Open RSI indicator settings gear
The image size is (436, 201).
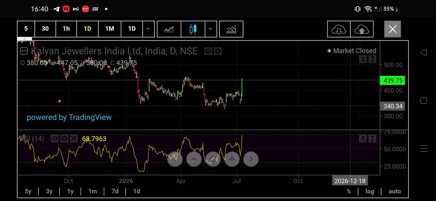64,139
